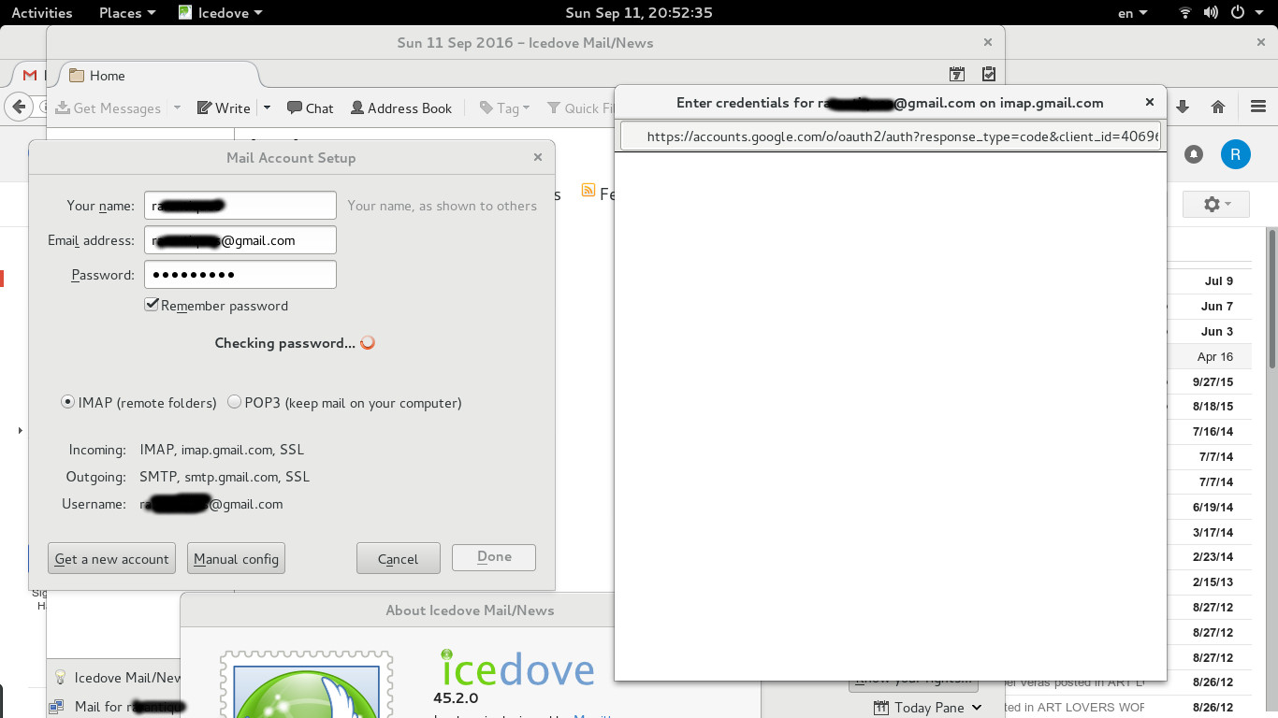
Task: Open the en keyboard layout menu
Action: (x=1132, y=13)
